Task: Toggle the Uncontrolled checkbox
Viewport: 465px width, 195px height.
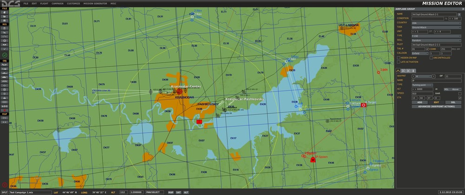Action: click(x=431, y=58)
